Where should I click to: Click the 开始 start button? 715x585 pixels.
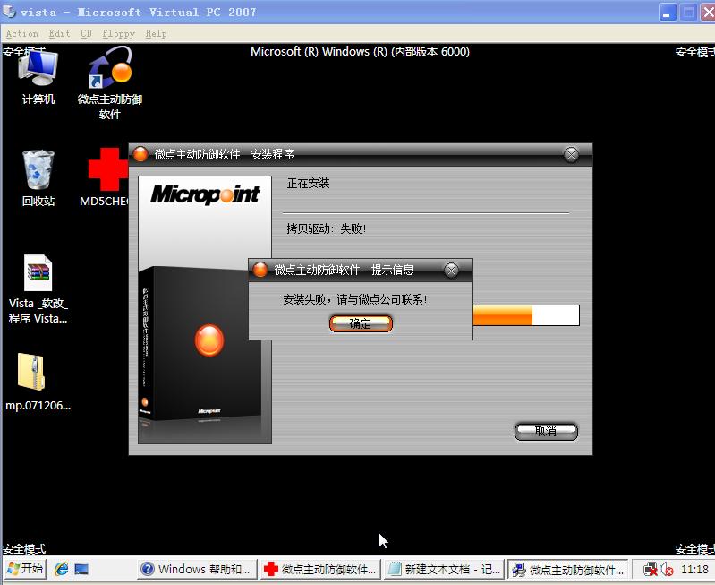pyautogui.click(x=26, y=569)
